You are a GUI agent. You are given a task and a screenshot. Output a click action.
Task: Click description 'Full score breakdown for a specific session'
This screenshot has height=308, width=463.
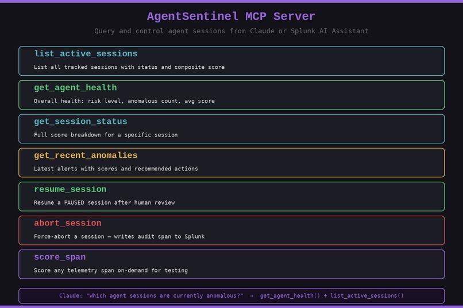(x=106, y=135)
